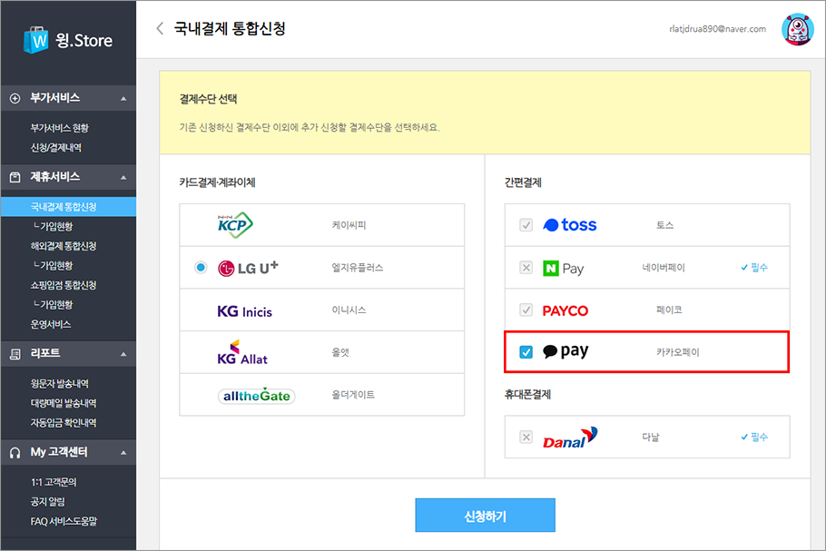Viewport: 826px width, 551px height.
Task: Click the KG Allat logo
Action: [x=242, y=352]
